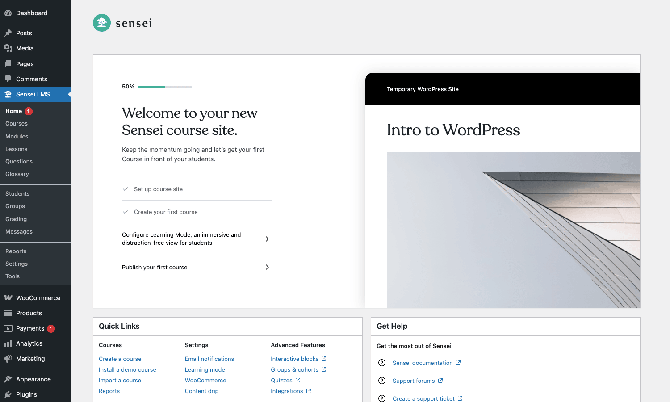Open Media library icon in sidebar
Viewport: 670px width, 402px height.
pyautogui.click(x=8, y=48)
